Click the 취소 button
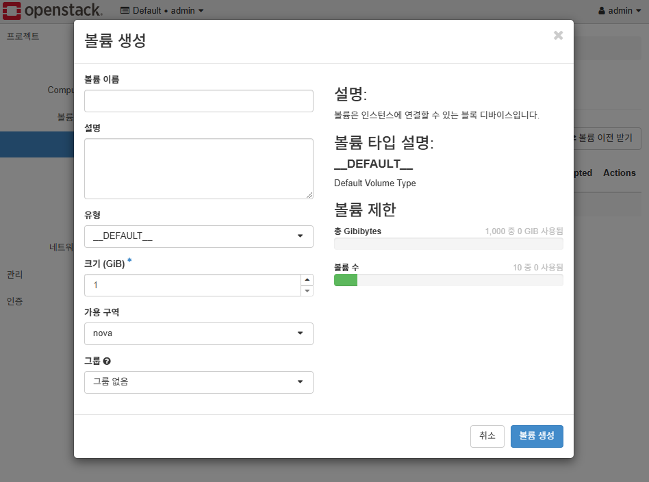This screenshot has height=482, width=649. [487, 436]
